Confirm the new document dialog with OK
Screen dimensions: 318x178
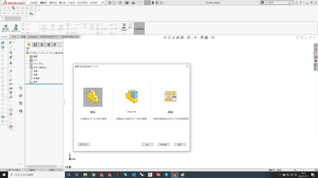pos(147,145)
